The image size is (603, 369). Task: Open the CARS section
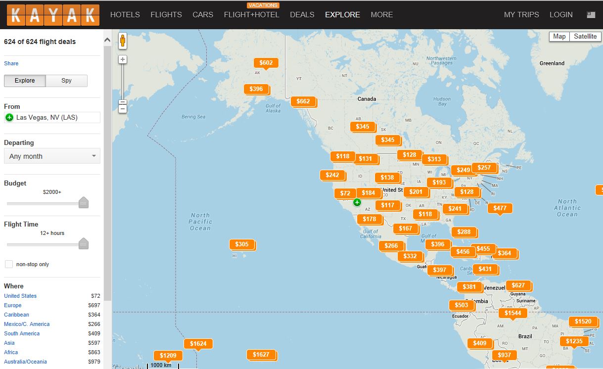point(203,15)
